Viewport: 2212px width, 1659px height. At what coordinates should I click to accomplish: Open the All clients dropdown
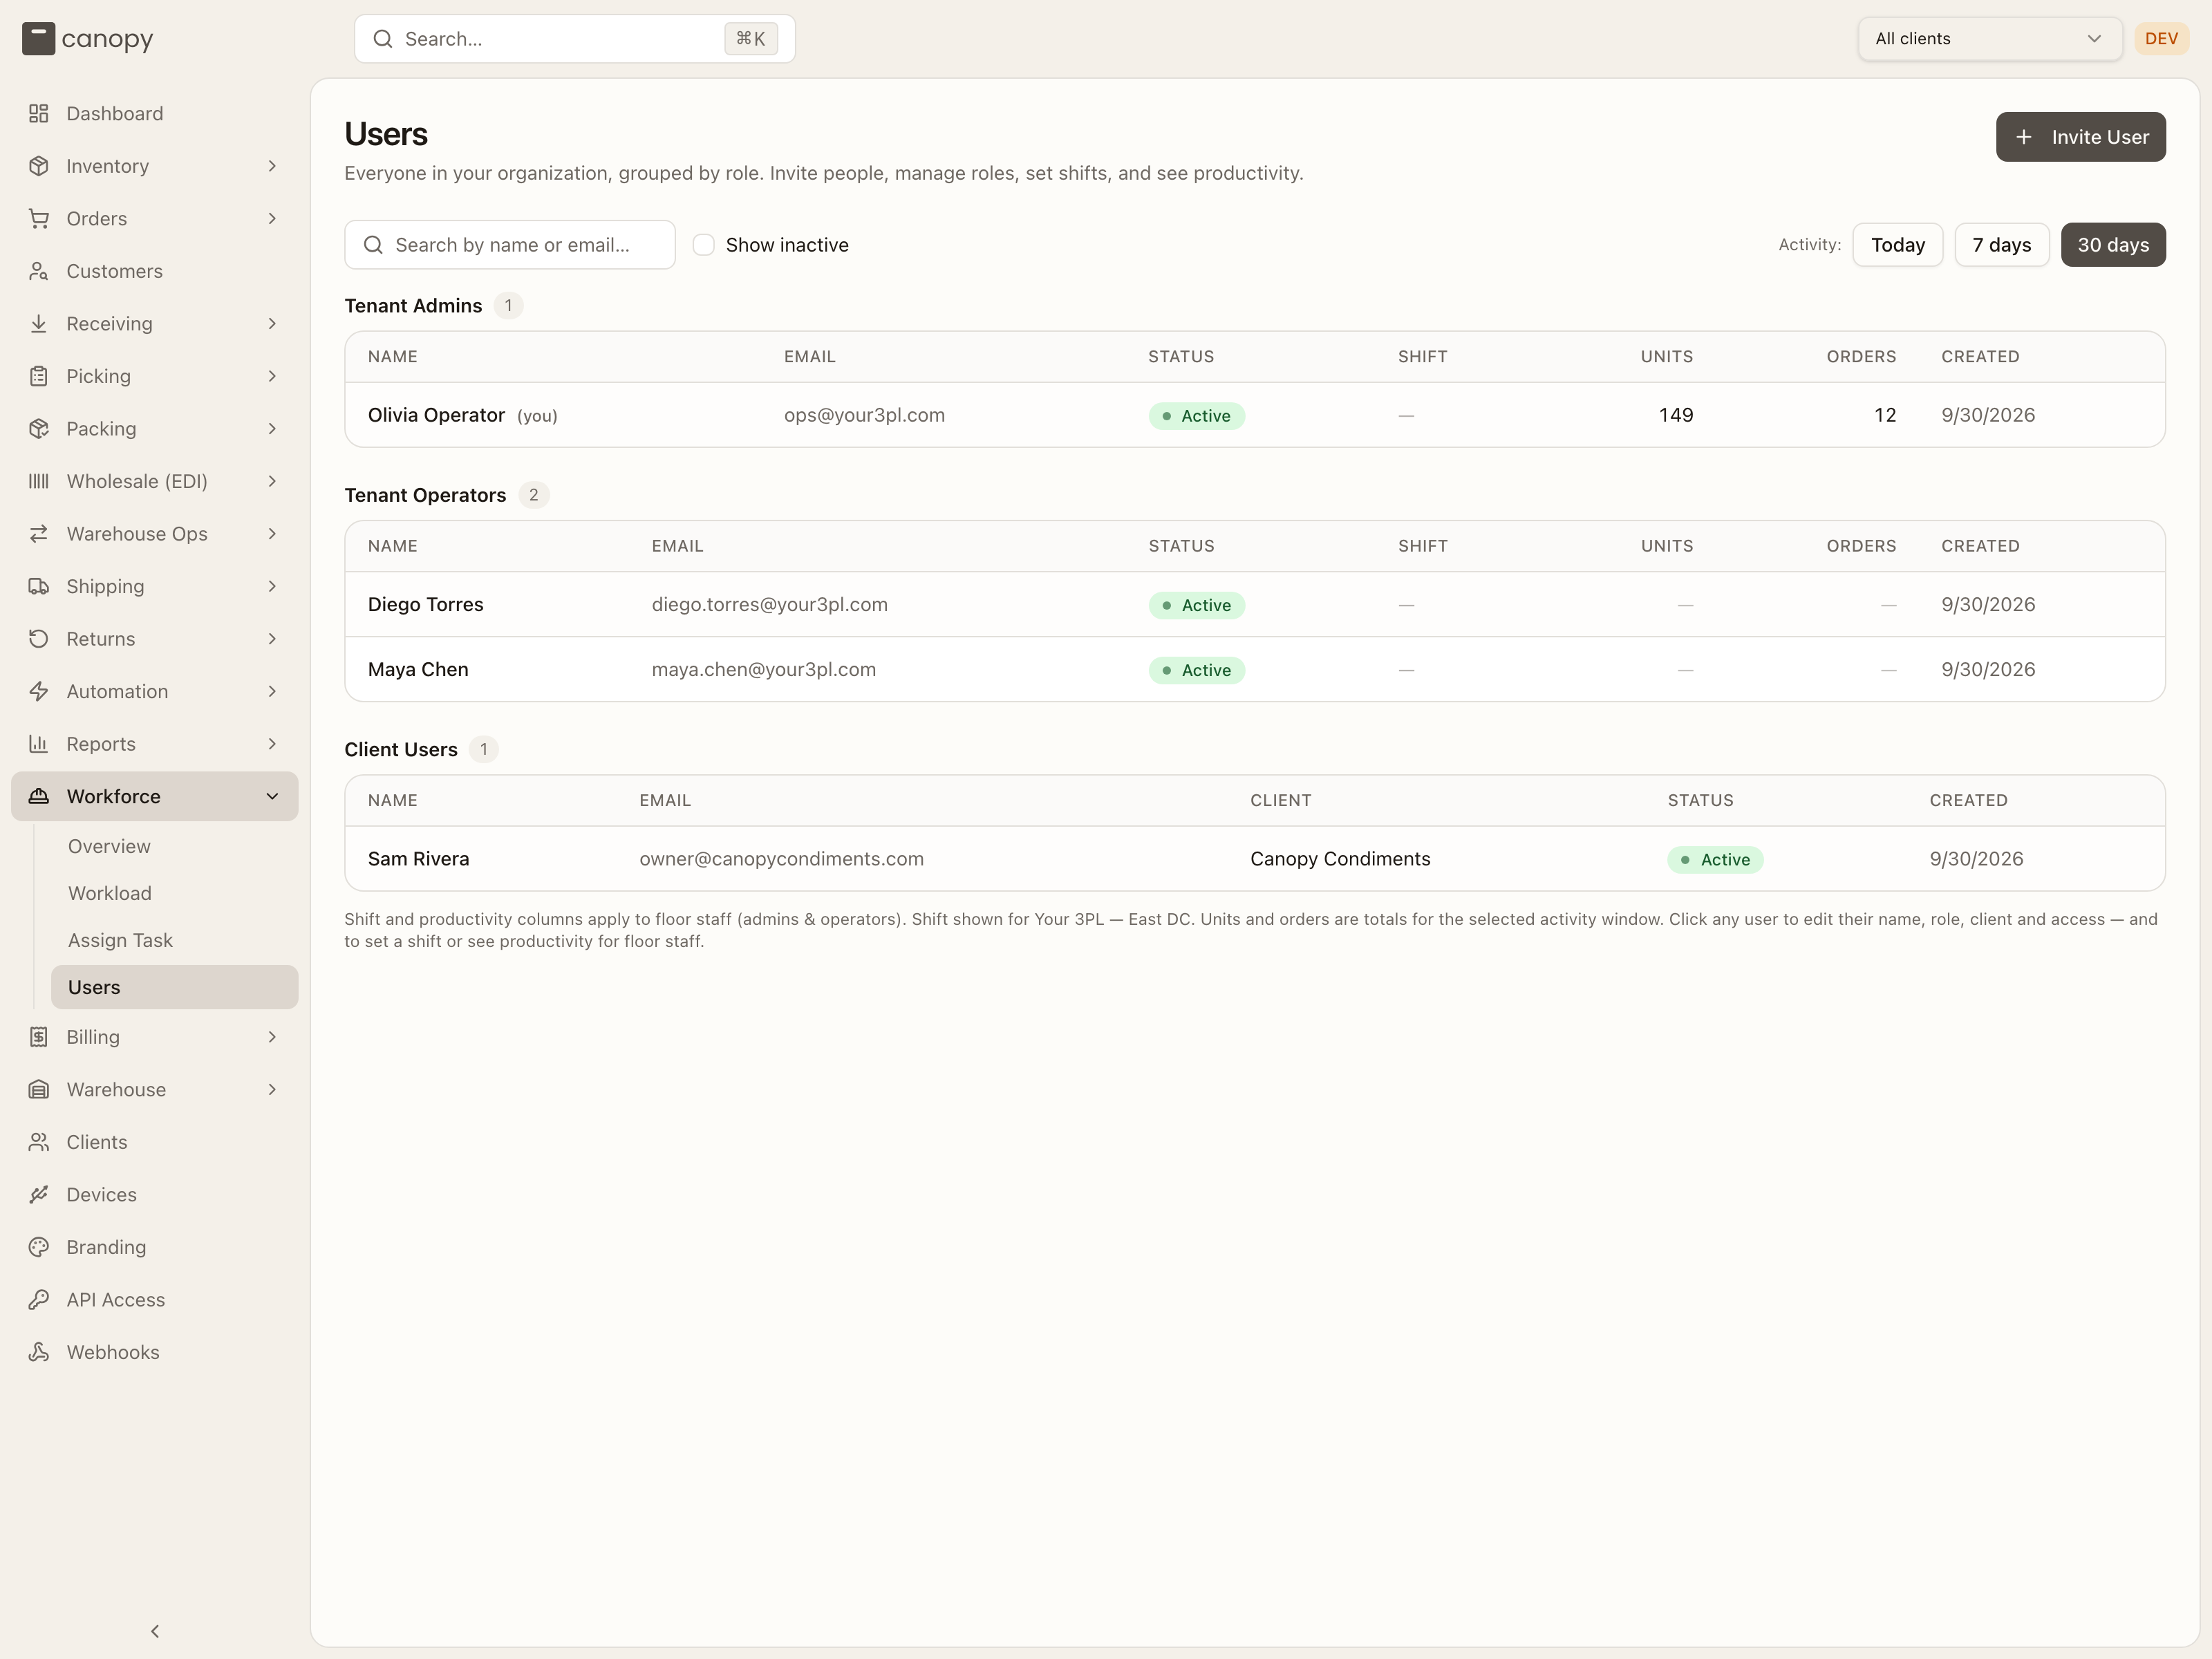click(x=1989, y=39)
